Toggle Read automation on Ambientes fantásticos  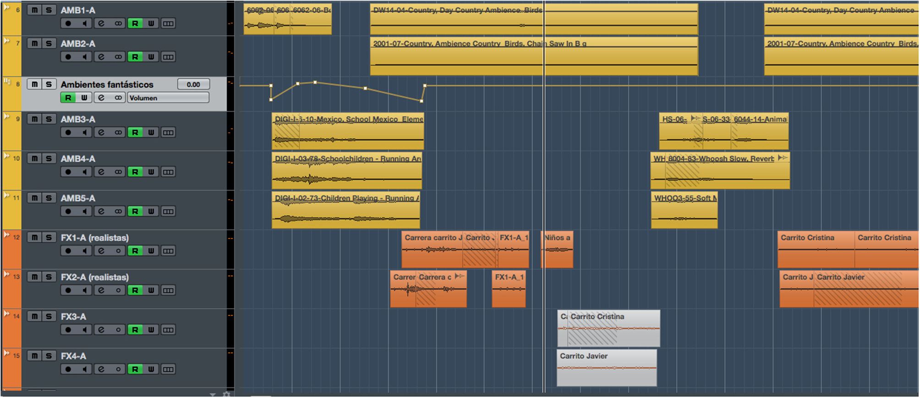click(68, 98)
